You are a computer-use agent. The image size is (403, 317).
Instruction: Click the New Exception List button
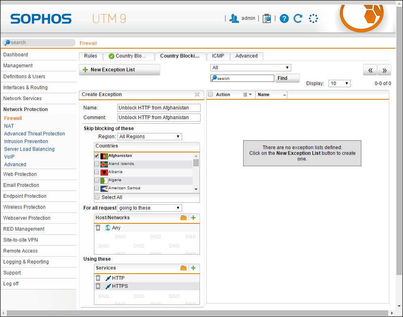(119, 70)
